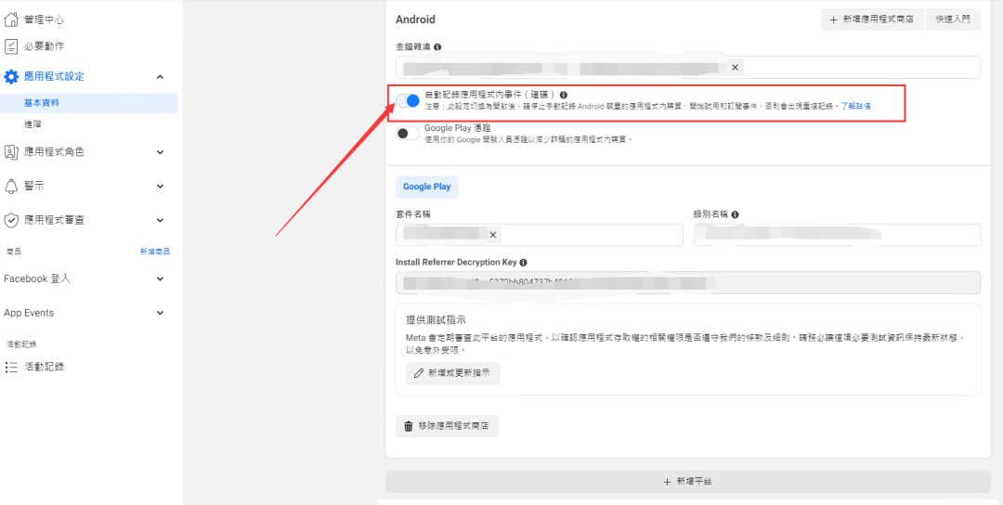Click the App Events label
The image size is (1003, 505).
pos(29,313)
